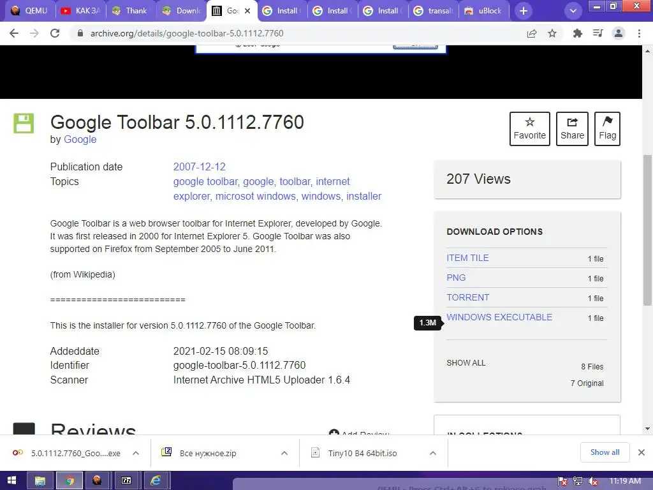Screen dimensions: 653x490
Task: Expand options for the 5.0.1112.7760 exe download
Action: coord(136,454)
